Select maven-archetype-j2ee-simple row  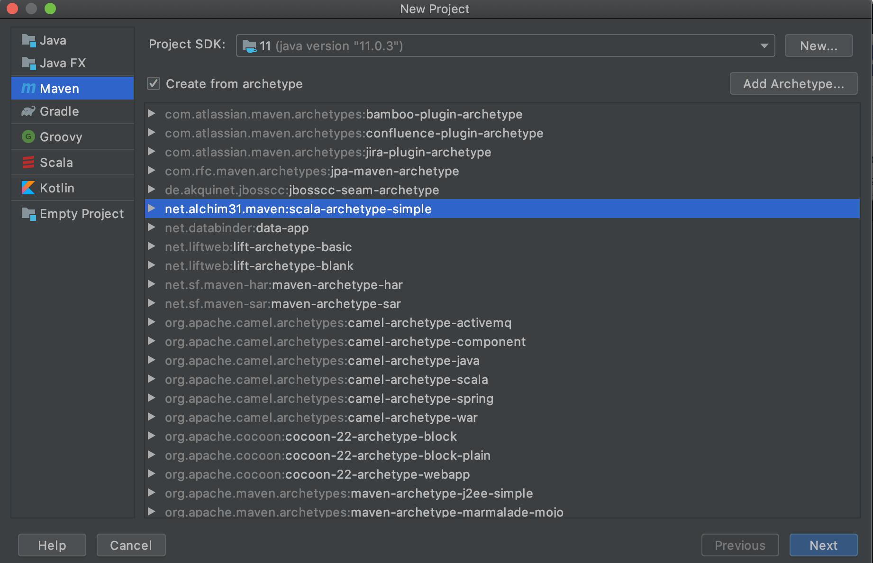(502, 493)
